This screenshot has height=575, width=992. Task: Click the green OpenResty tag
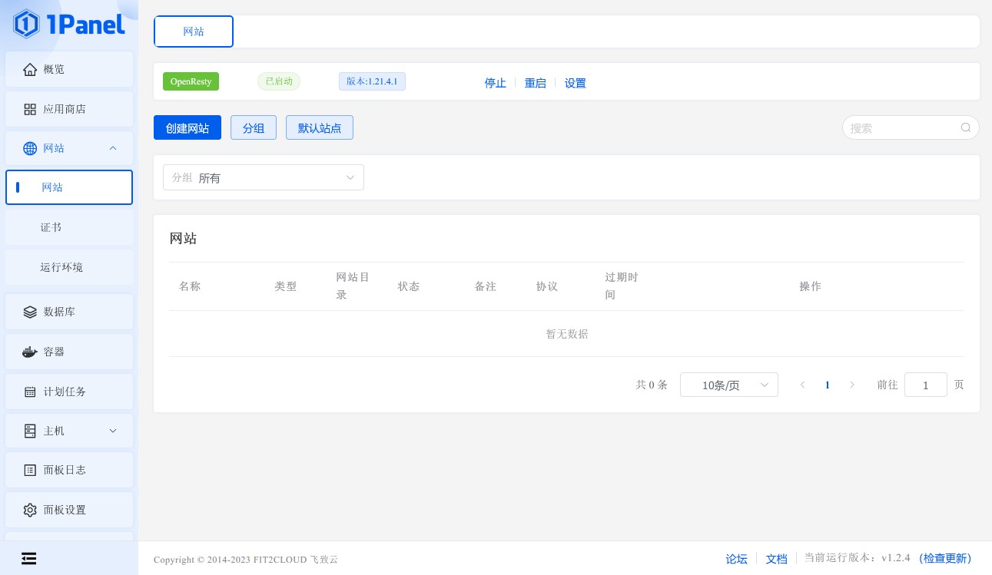click(x=191, y=81)
